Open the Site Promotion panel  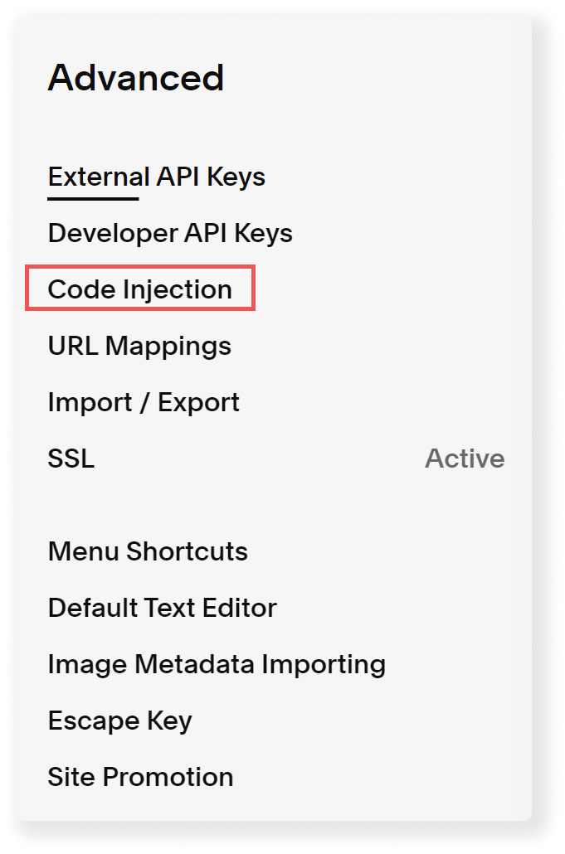(x=140, y=777)
